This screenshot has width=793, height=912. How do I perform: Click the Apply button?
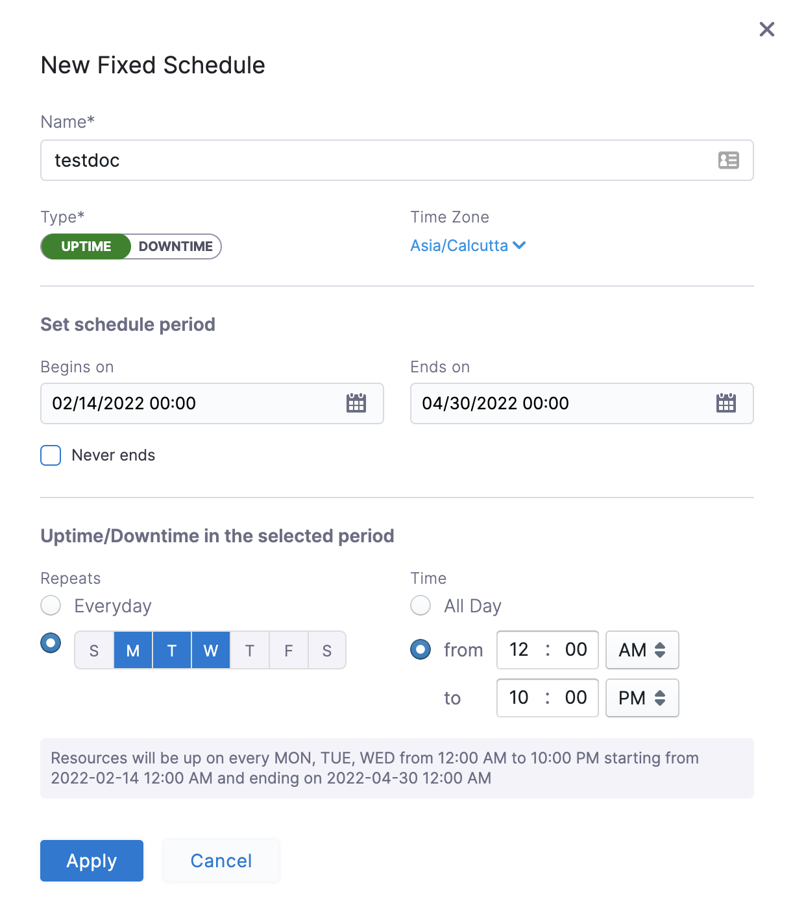pos(91,861)
